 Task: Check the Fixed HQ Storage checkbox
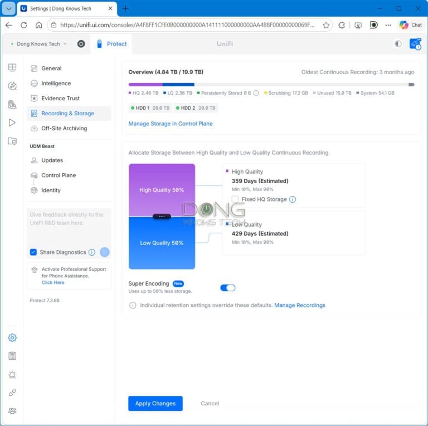point(235,199)
